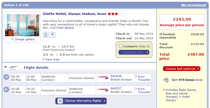Click the British Airways logo for BA0548
The image size is (210, 108).
(103, 77)
